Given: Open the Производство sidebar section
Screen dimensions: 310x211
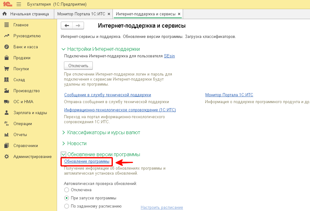Looking at the screenshot, I should pos(27,91).
